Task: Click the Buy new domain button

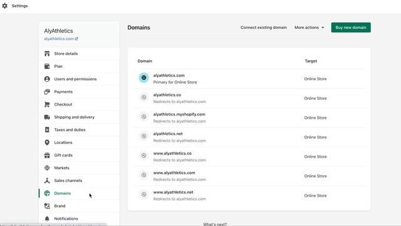Action: (x=351, y=28)
